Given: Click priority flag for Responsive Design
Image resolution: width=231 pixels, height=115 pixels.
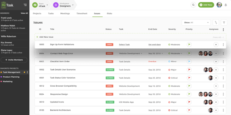Looking at the screenshot, I should 189,94.
